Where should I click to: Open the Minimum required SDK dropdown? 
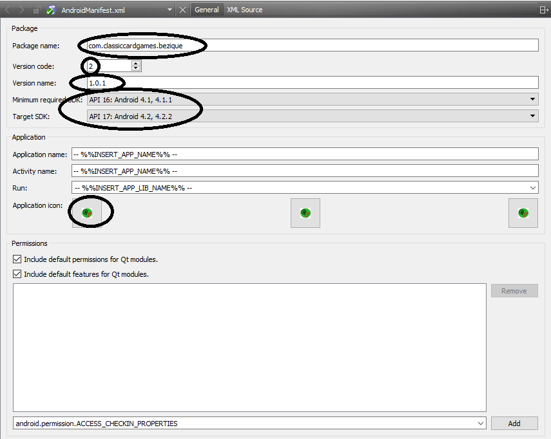point(532,98)
